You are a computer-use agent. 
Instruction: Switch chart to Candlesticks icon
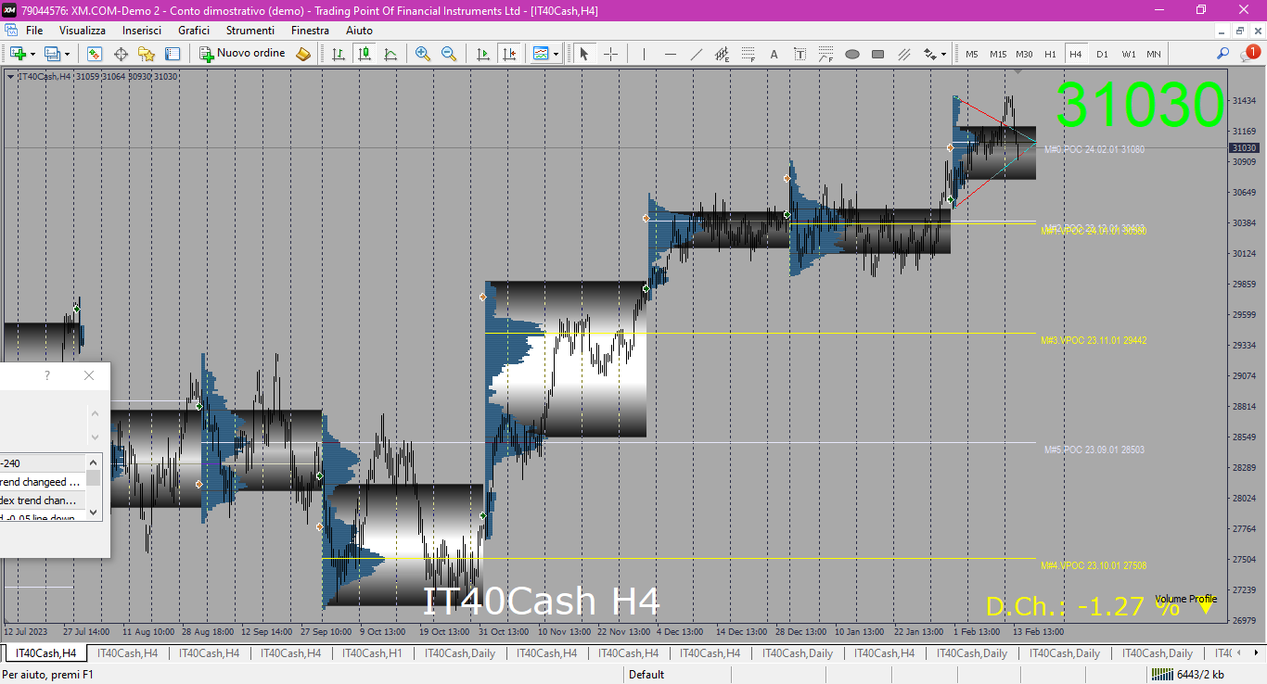(365, 54)
